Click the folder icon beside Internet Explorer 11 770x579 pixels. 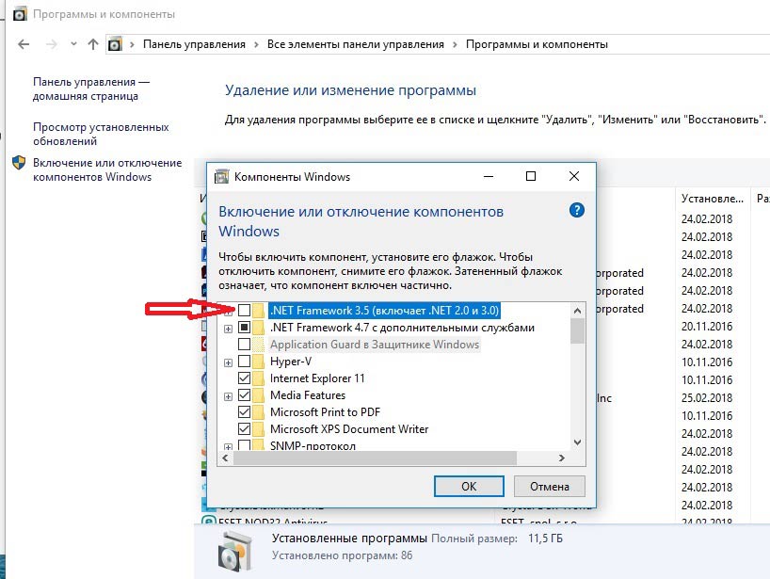[258, 378]
